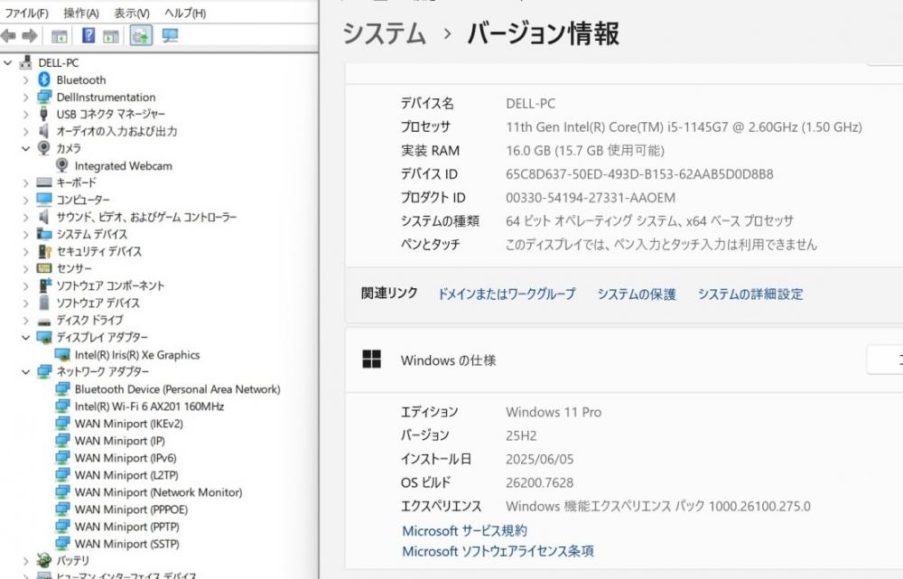
Task: Select WAN Miniport (IPv6) row
Action: pyautogui.click(x=126, y=458)
